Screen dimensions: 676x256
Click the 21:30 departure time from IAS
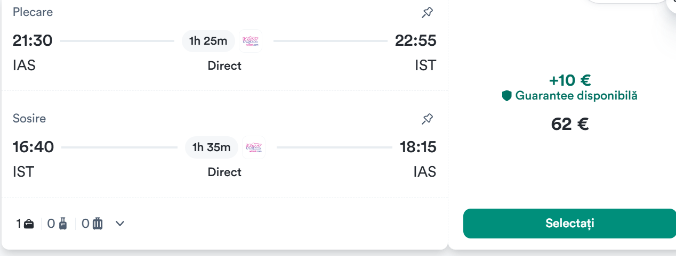pyautogui.click(x=33, y=40)
